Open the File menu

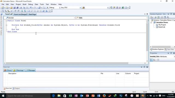click(3, 4)
